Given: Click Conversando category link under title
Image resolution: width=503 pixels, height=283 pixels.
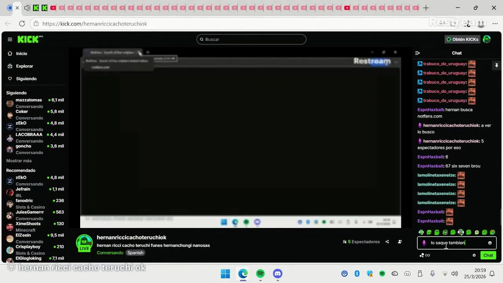Looking at the screenshot, I should (x=110, y=253).
